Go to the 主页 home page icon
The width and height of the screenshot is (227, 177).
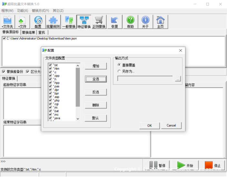click(161, 22)
